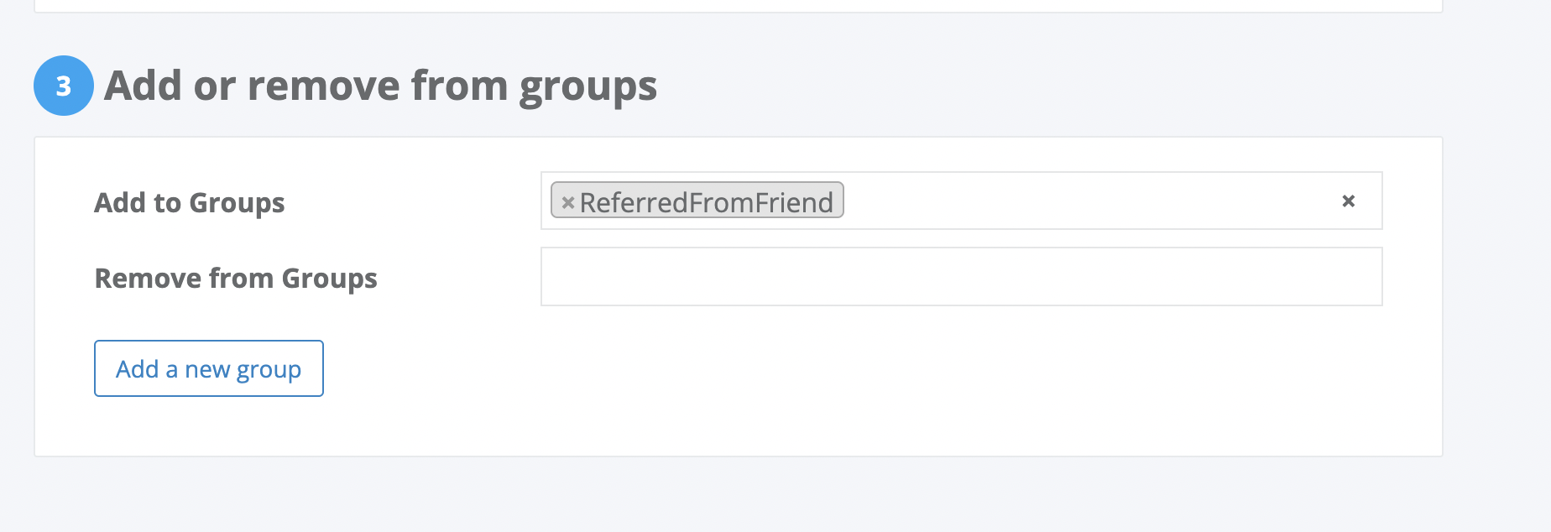Click the Remove from Groups label
This screenshot has width=1551, height=532.
[236, 279]
